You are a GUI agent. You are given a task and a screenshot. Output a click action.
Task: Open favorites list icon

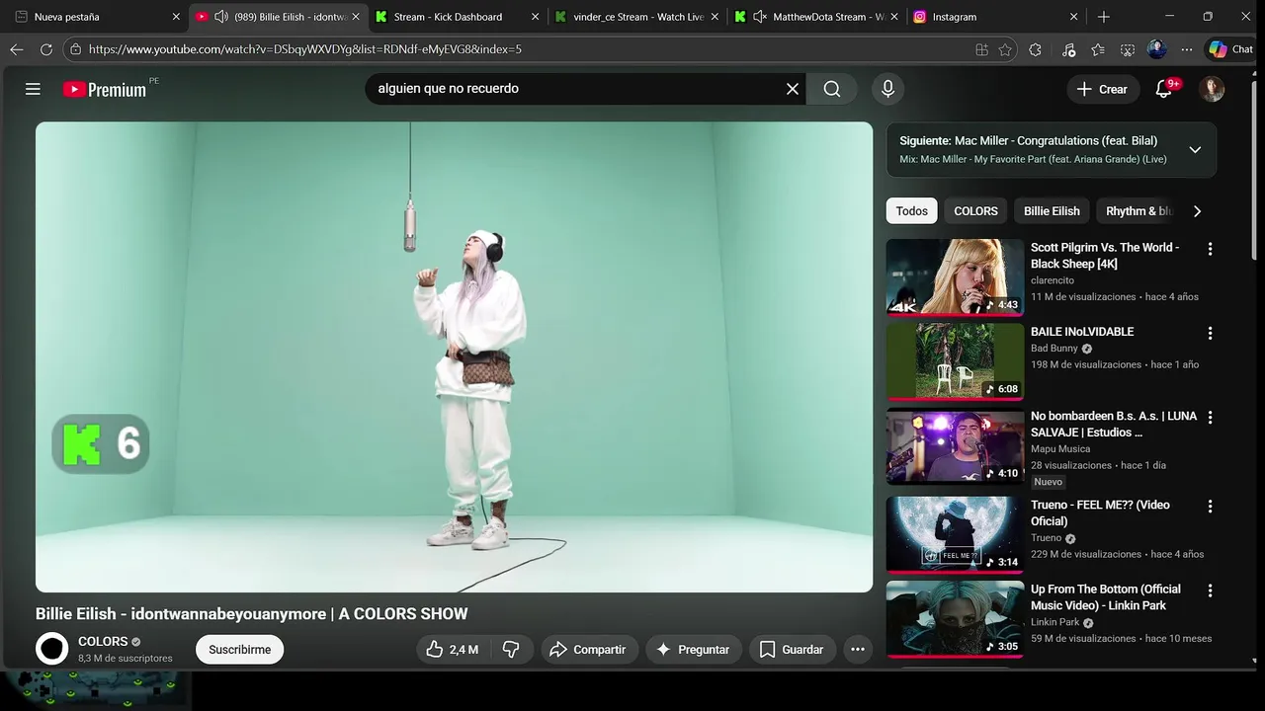pos(1098,49)
